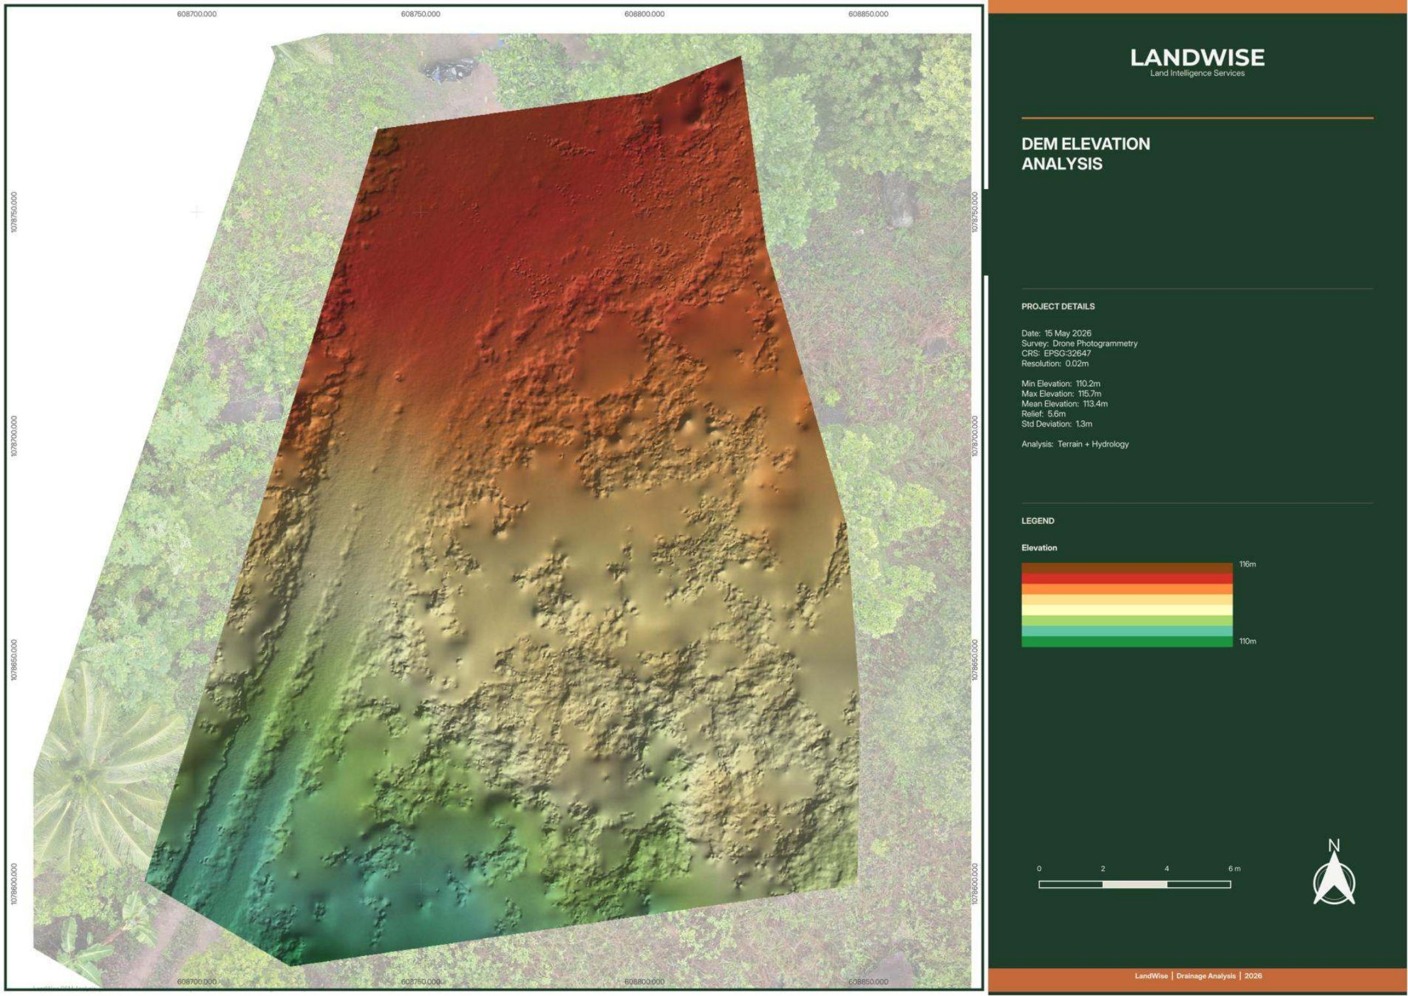
Task: Click the scale bar graphic
Action: pyautogui.click(x=1134, y=885)
